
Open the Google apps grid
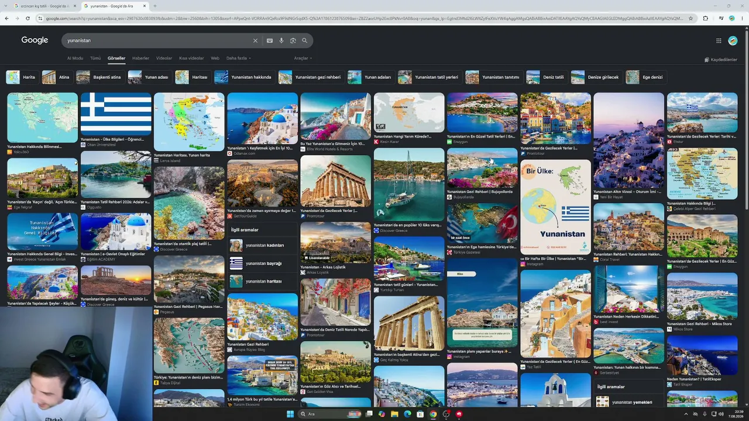click(x=719, y=40)
